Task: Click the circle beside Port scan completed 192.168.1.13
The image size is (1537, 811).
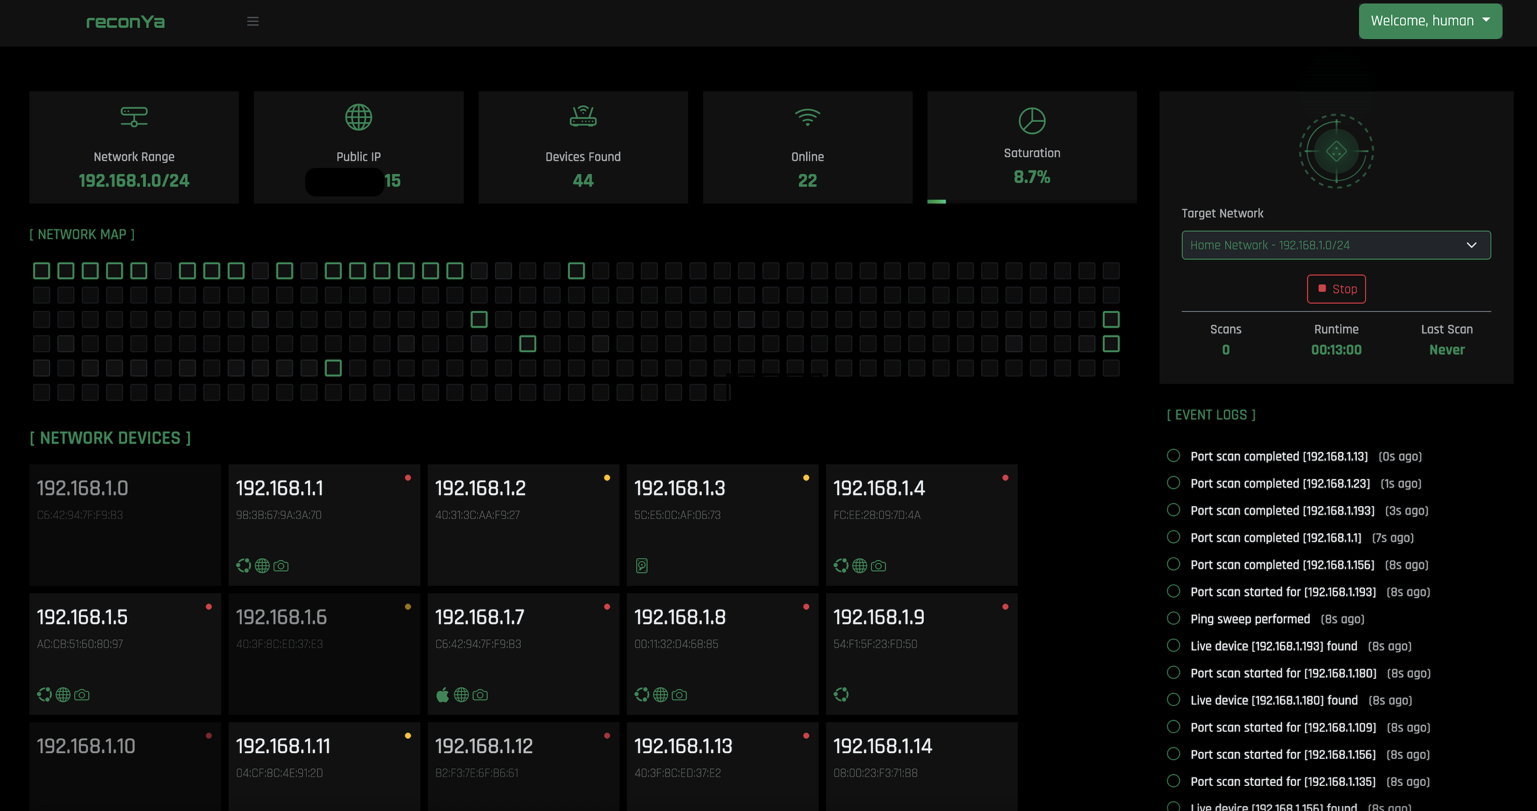Action: coord(1173,456)
